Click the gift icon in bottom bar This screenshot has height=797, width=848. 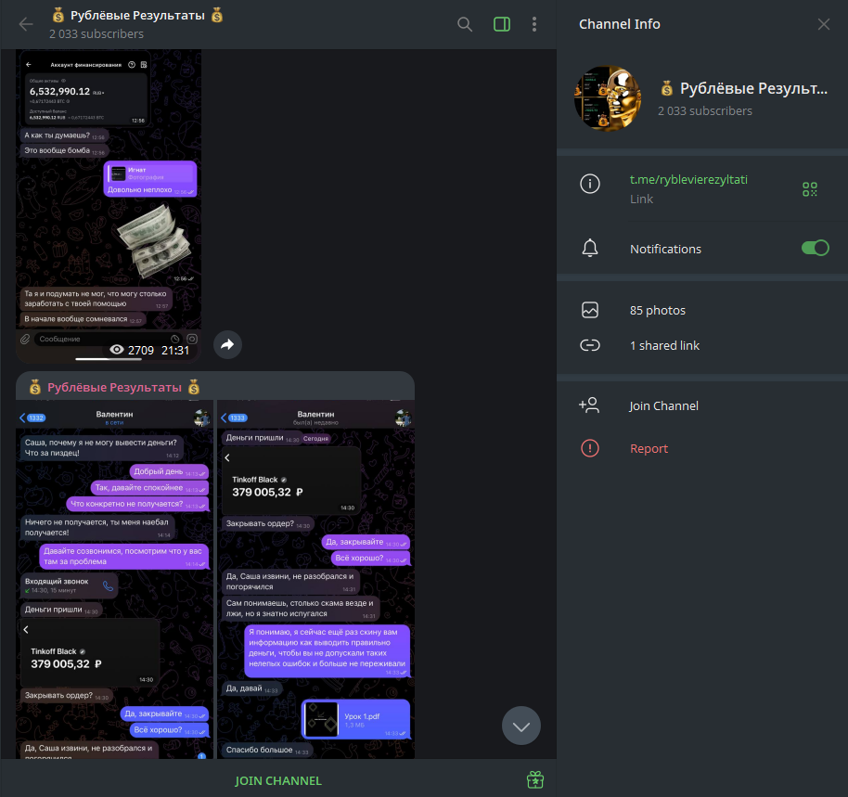pos(534,779)
